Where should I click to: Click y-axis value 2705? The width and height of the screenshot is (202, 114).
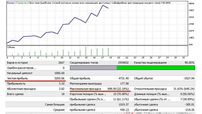click(192, 24)
